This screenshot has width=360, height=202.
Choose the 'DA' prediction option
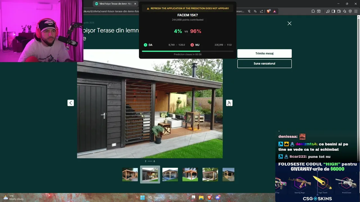click(164, 45)
